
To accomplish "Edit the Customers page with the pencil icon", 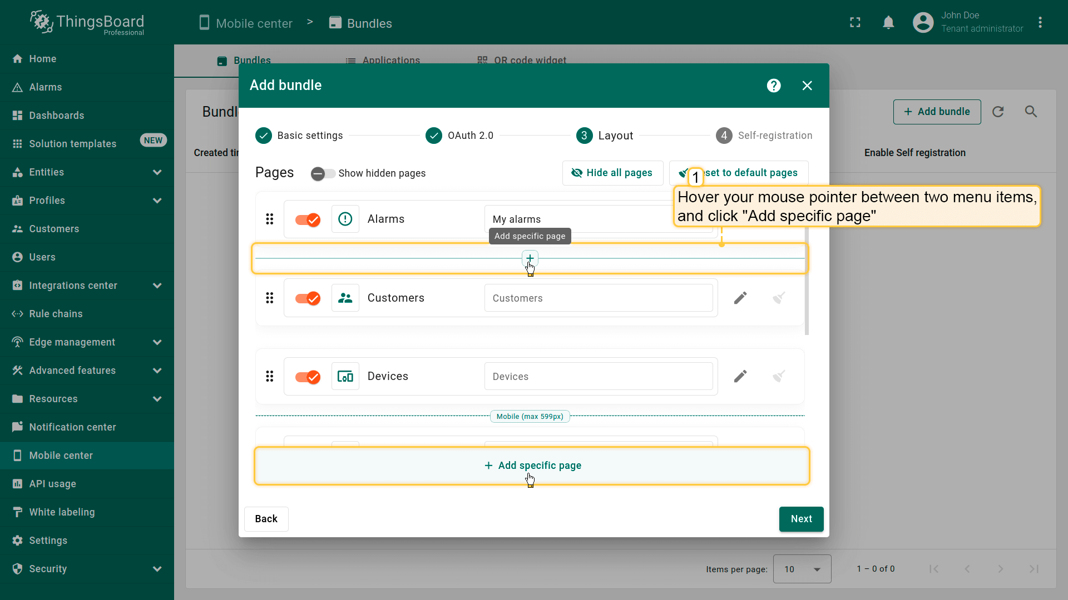I will click(740, 298).
